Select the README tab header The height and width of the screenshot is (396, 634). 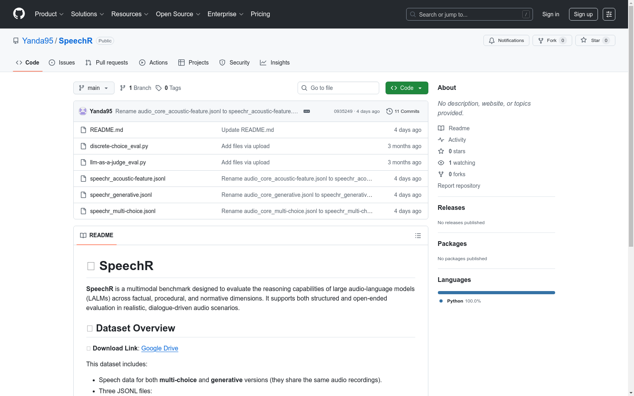coord(97,235)
